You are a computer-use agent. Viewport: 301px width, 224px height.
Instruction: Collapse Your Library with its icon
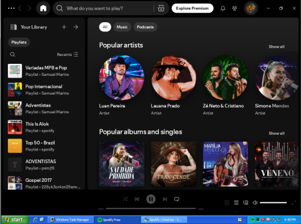[x=14, y=27]
